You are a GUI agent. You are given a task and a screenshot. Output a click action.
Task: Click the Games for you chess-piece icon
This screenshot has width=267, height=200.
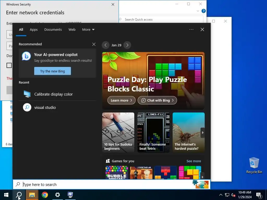(108, 161)
